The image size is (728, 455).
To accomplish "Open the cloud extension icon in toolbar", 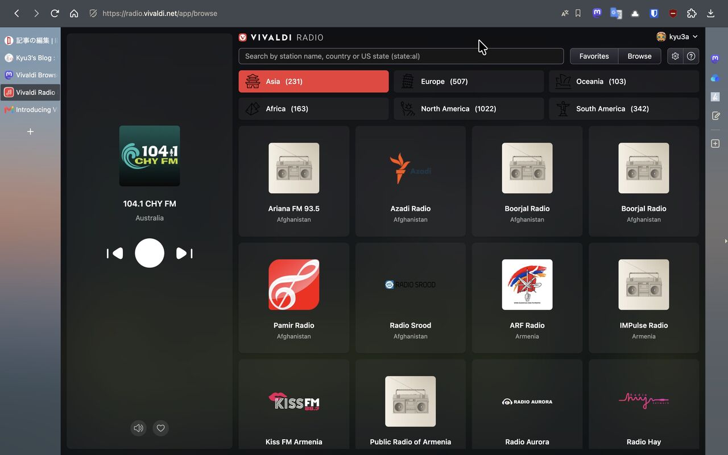I will [635, 13].
